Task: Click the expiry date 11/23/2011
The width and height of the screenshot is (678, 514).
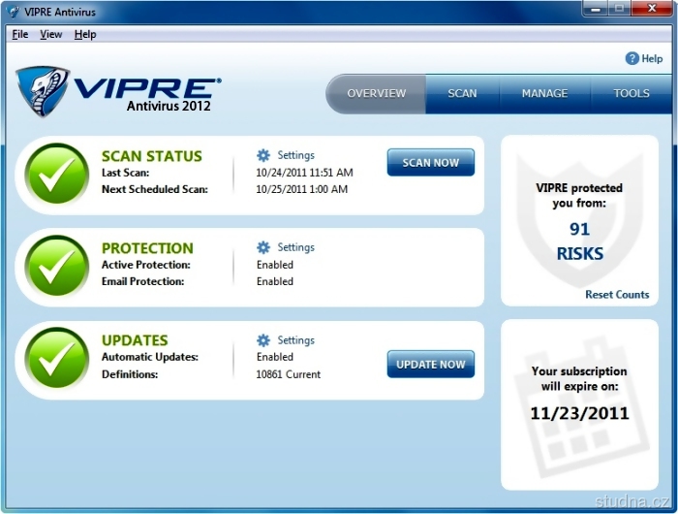Action: click(x=579, y=413)
